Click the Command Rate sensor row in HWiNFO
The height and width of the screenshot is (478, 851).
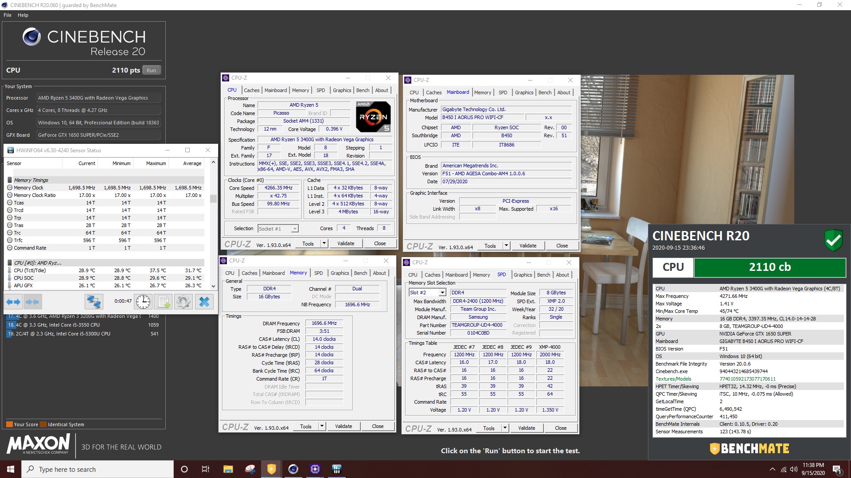pos(105,248)
